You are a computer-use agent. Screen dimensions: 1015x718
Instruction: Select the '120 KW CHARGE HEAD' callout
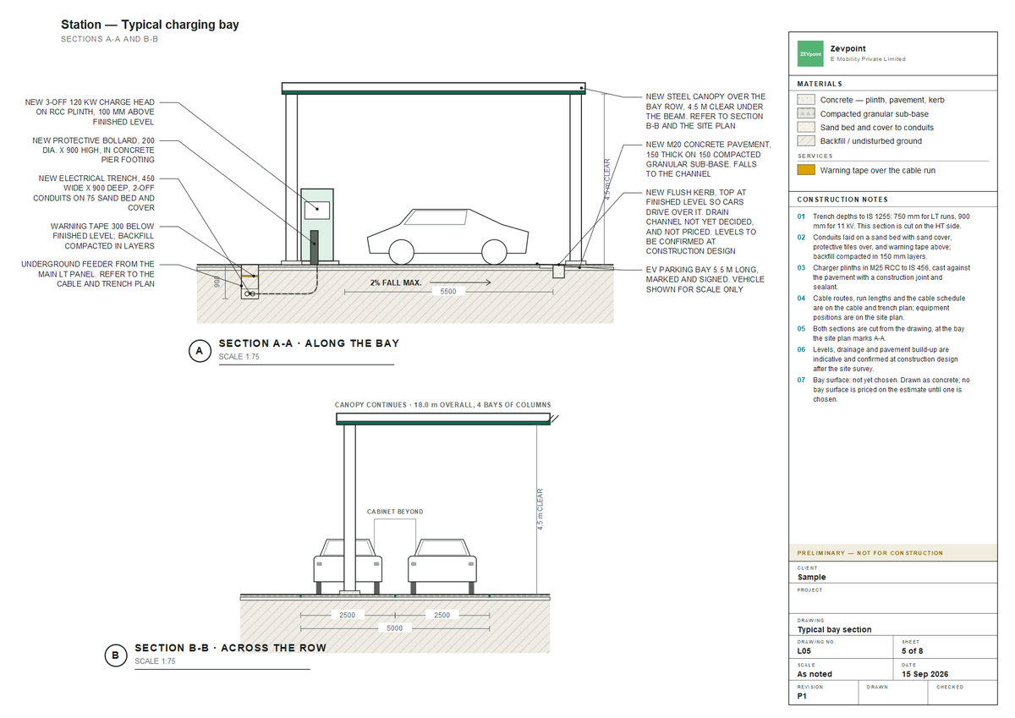(90, 112)
